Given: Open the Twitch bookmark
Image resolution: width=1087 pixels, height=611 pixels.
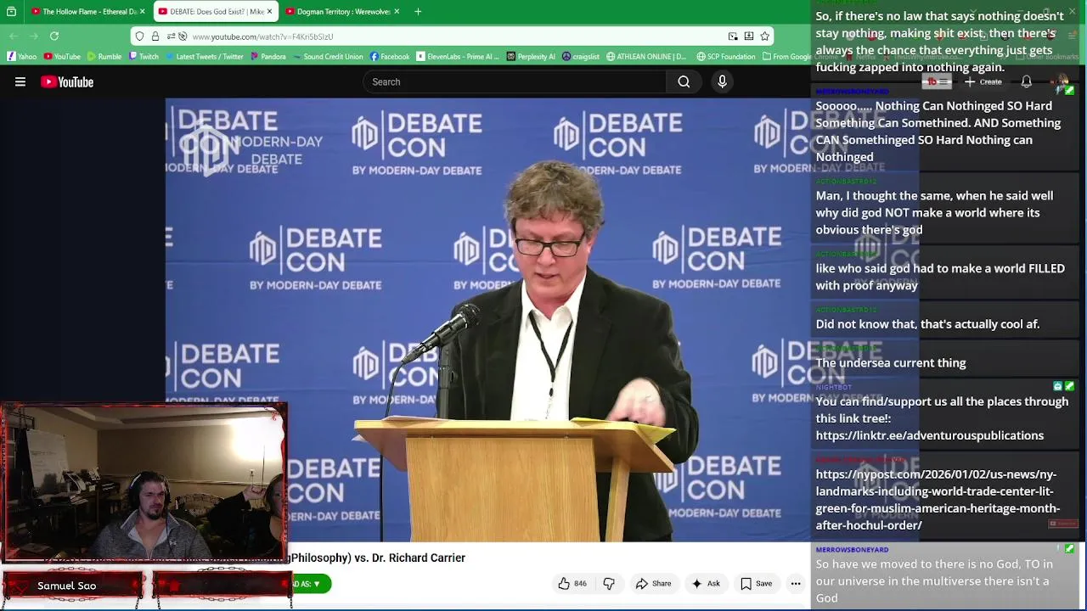Looking at the screenshot, I should click(x=144, y=57).
